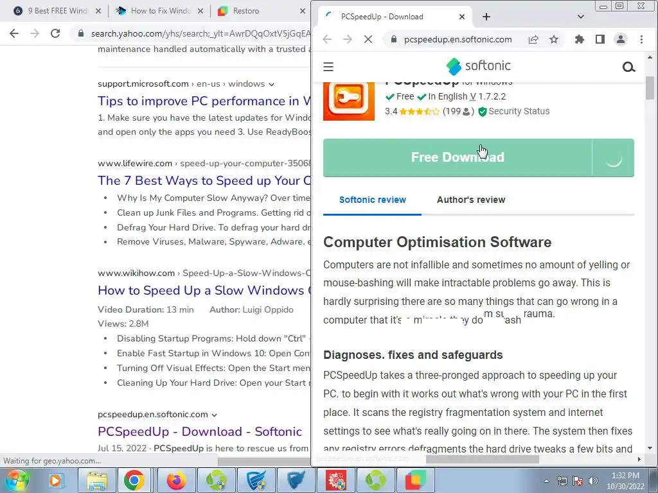Click Action Center flag tray icon
This screenshot has height=493, width=658.
(x=578, y=481)
